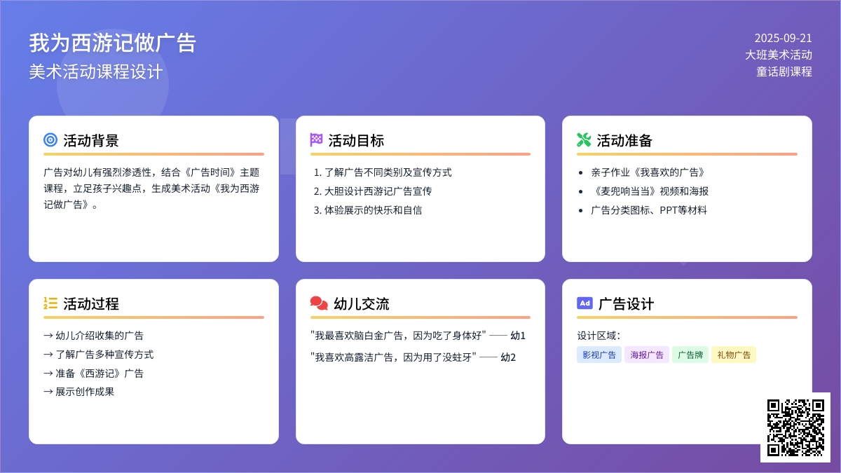Image resolution: width=841 pixels, height=473 pixels.
Task: Click the numbered list icon beside 活动过程
Action: (50, 303)
